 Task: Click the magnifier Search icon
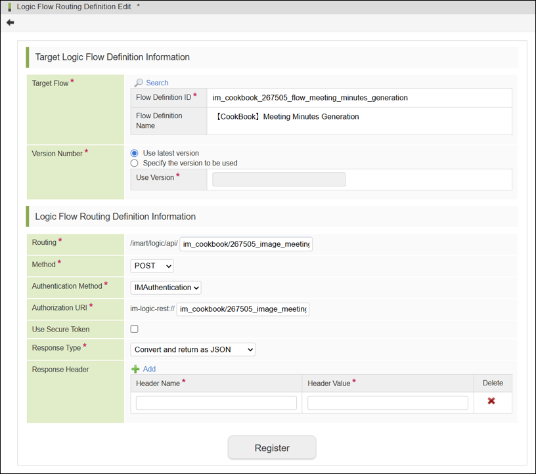click(x=139, y=83)
